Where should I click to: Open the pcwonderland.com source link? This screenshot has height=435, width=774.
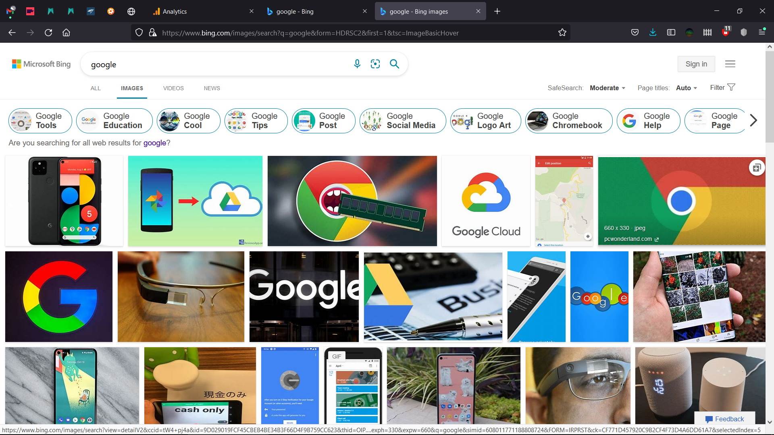click(628, 238)
